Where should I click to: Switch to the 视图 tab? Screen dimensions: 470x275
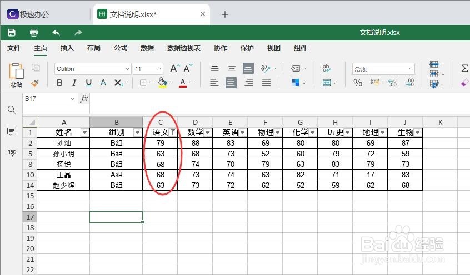[274, 48]
